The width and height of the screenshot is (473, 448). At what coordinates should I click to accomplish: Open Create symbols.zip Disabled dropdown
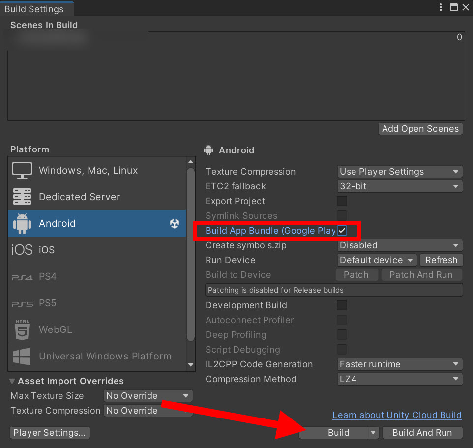pos(400,245)
